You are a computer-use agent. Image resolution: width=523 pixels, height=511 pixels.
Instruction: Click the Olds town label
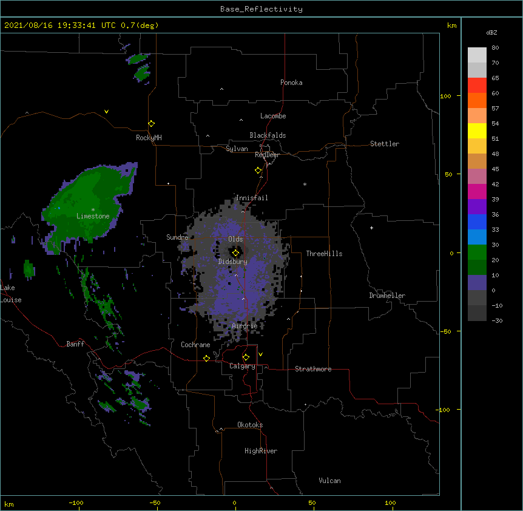[235, 239]
